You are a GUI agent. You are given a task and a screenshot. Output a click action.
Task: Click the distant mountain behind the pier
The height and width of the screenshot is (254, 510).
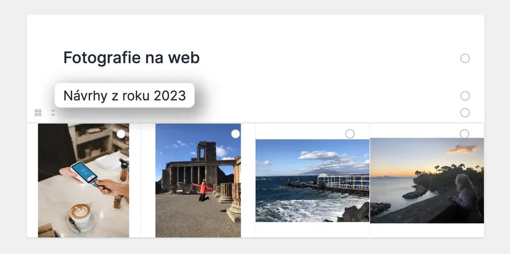pyautogui.click(x=320, y=171)
